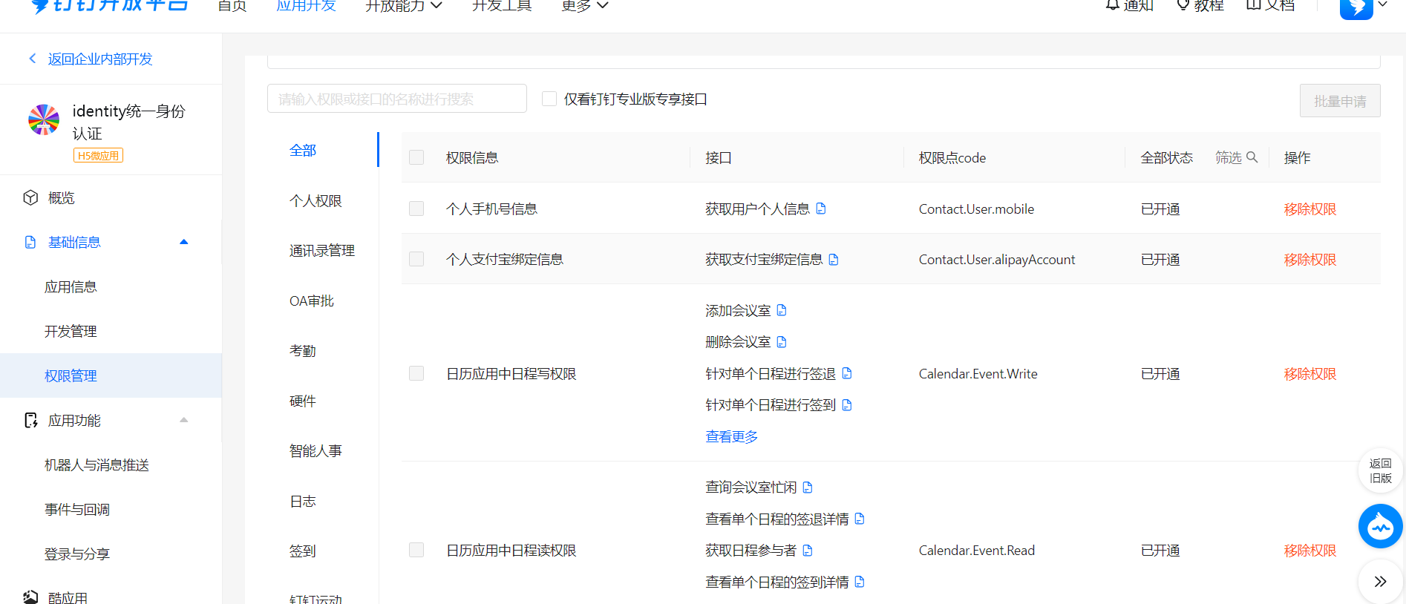Open doc icon beside 针对单个日程进行签到
Image resolution: width=1406 pixels, height=604 pixels.
pyautogui.click(x=847, y=404)
